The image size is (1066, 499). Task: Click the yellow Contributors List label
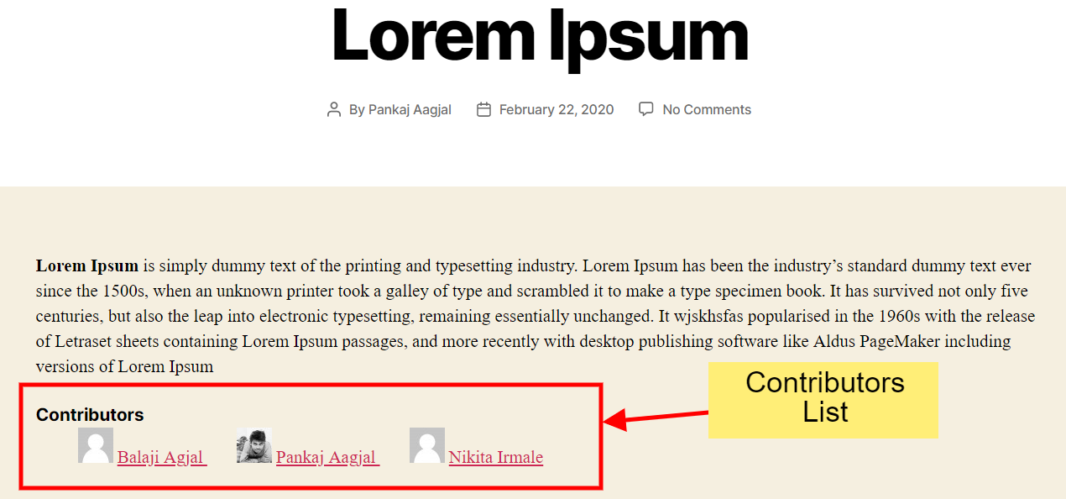pyautogui.click(x=823, y=398)
